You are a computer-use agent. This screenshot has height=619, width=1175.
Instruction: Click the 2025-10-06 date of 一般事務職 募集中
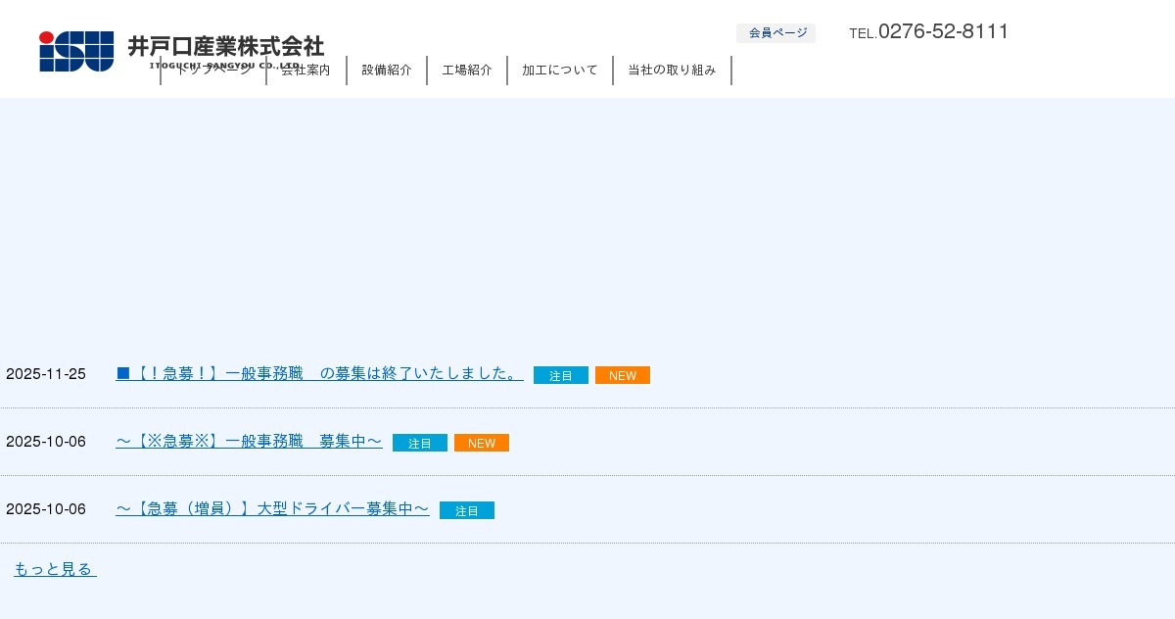tap(46, 442)
